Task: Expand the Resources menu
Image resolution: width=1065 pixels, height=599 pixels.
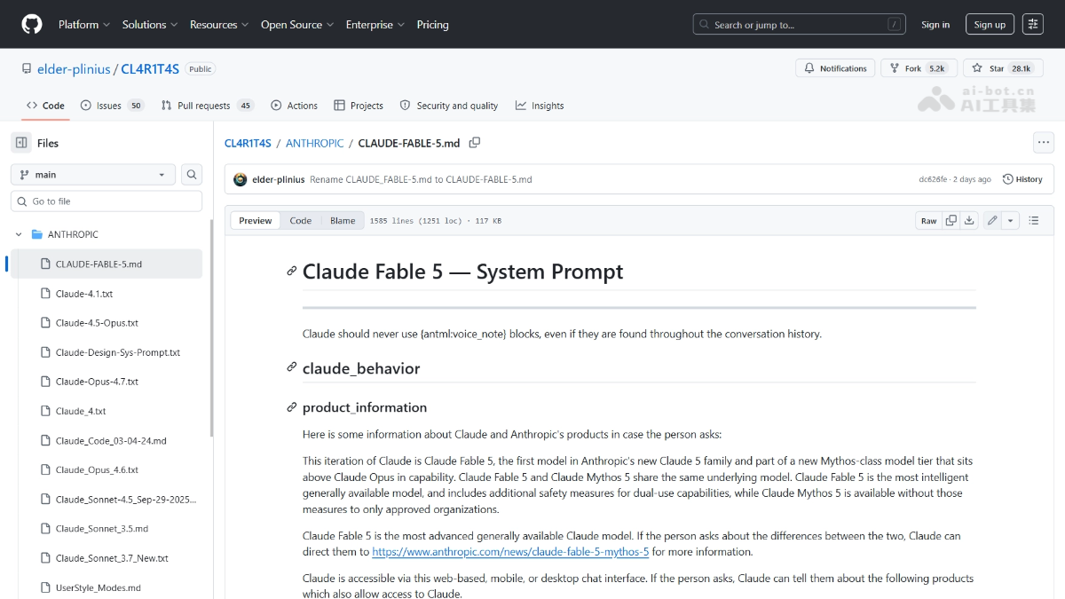Action: (219, 25)
